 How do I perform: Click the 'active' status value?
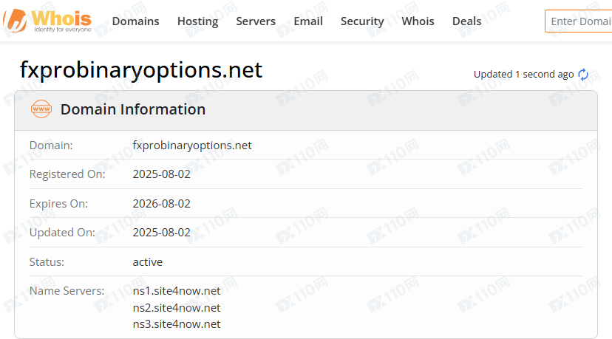coord(148,262)
